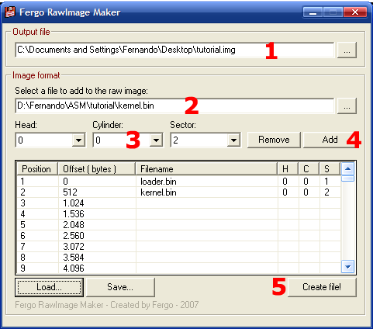Click the Load... button
The height and width of the screenshot is (329, 373).
tap(49, 287)
